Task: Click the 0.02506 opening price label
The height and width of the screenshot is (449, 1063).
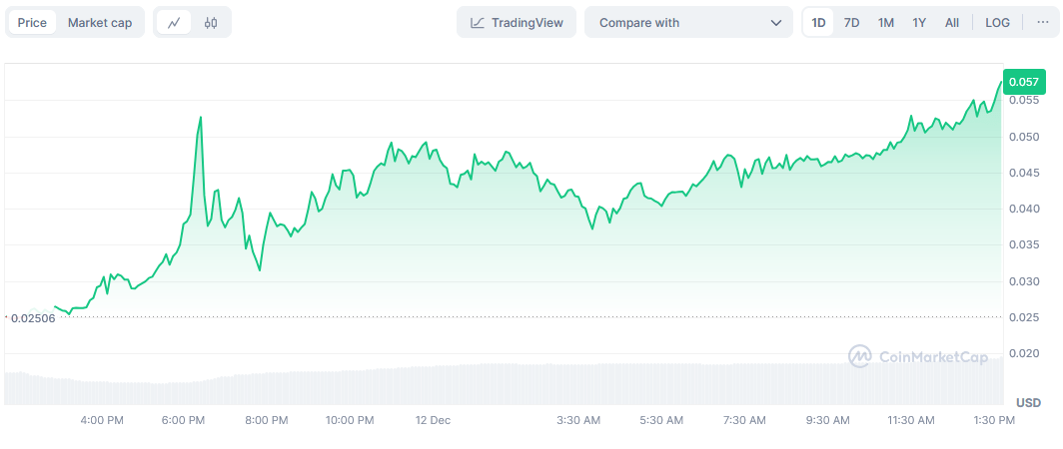Action: point(32,317)
